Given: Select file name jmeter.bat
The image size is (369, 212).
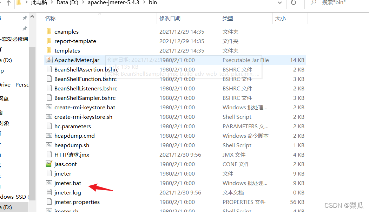Looking at the screenshot, I should [67, 183].
